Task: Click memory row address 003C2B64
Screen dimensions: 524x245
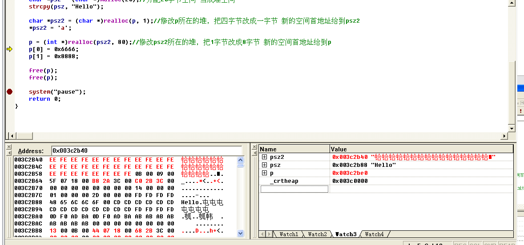Action: pyautogui.click(x=28, y=181)
